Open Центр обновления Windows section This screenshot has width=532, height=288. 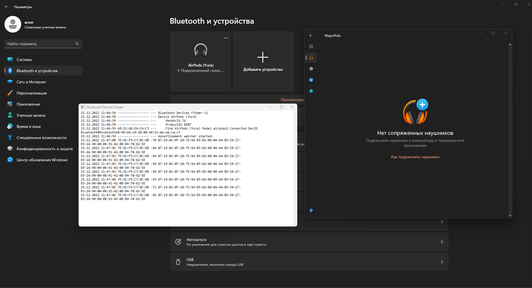click(x=42, y=160)
